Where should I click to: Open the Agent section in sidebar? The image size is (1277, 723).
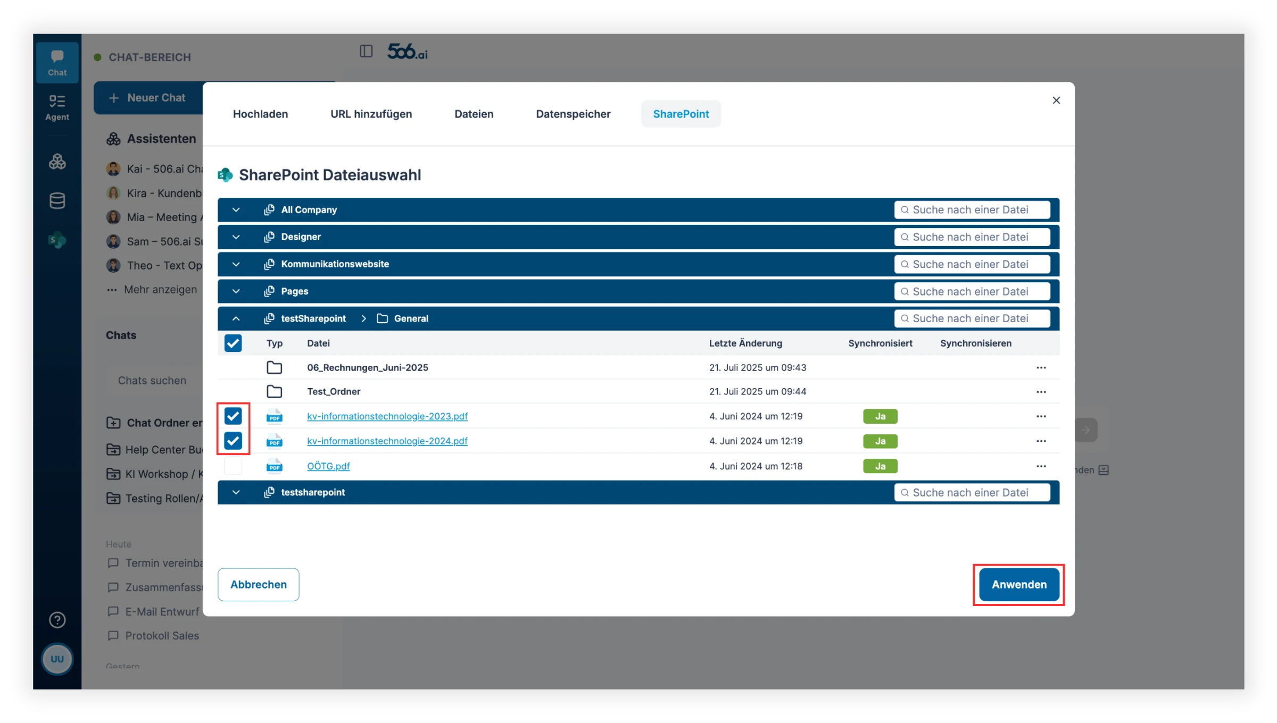point(57,107)
